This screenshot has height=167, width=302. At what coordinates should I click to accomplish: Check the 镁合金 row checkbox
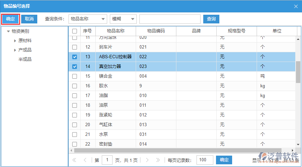[x=75, y=76]
